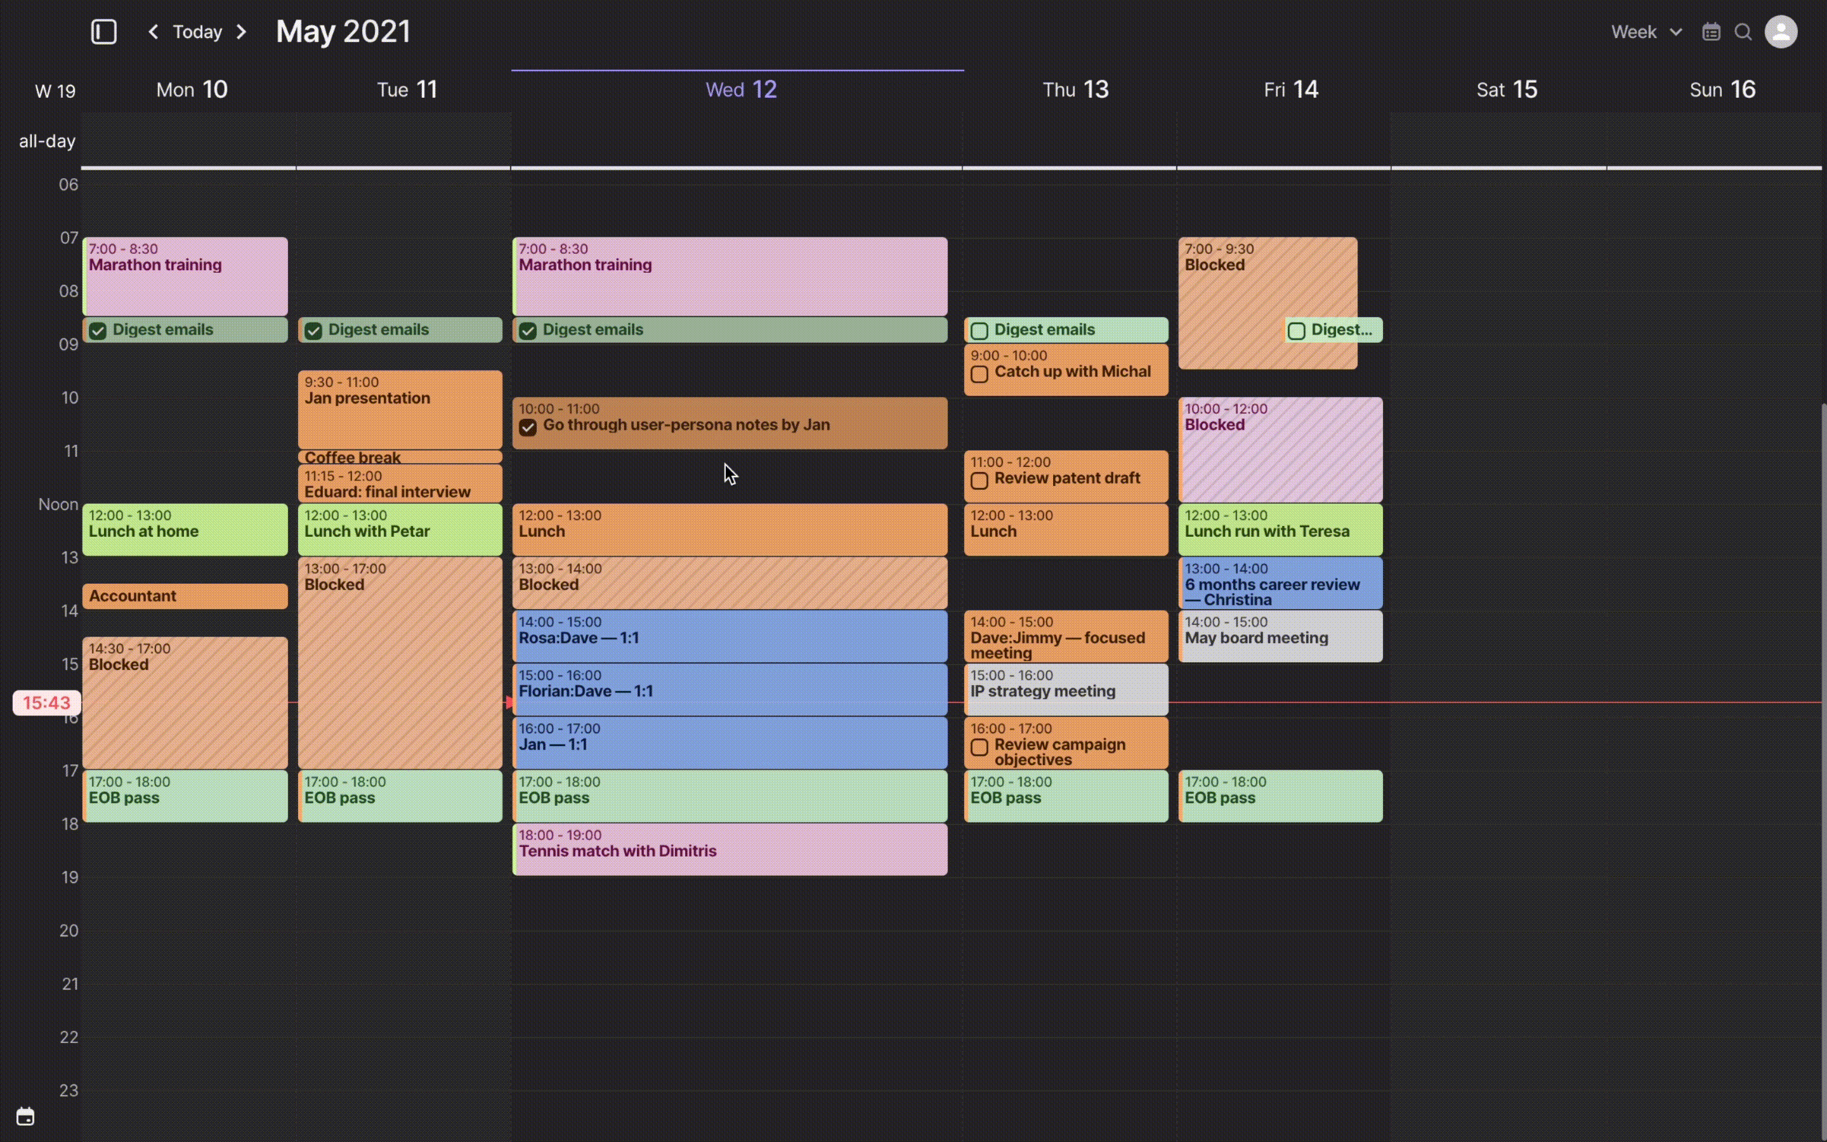Click the Today button
1827x1142 pixels.
click(x=197, y=32)
